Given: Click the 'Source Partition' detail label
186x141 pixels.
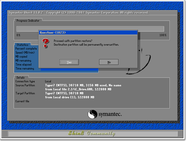Looking at the screenshot, I should tap(25, 85).
